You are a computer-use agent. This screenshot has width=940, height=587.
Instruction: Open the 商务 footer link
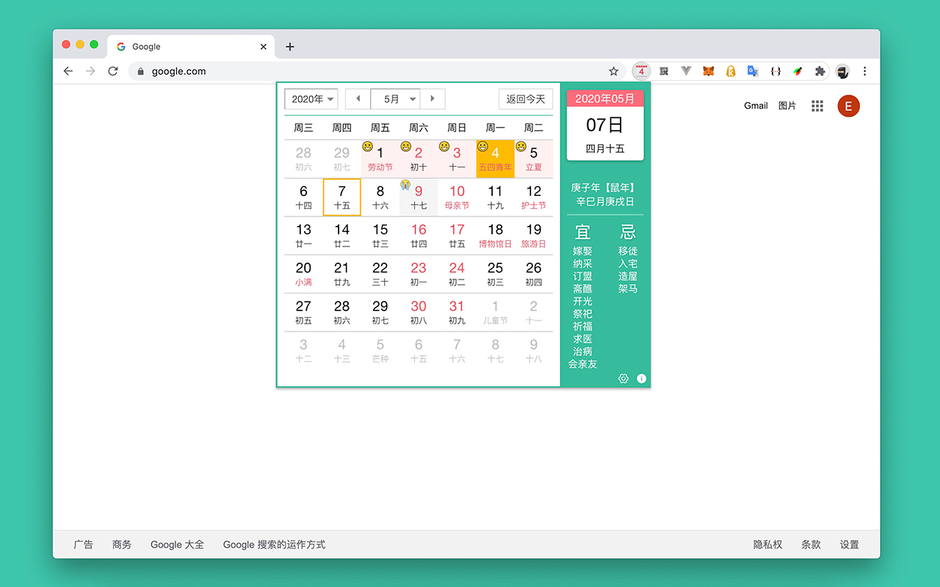pos(122,544)
